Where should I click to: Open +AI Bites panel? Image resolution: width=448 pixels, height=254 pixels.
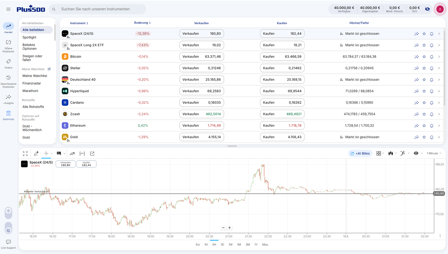(x=360, y=153)
